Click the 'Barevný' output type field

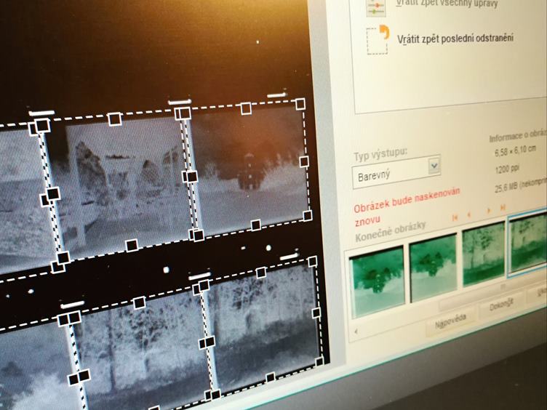[x=396, y=173]
